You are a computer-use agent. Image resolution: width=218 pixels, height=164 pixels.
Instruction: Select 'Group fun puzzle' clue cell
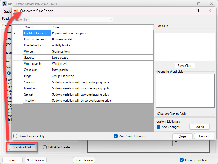(x=102, y=76)
